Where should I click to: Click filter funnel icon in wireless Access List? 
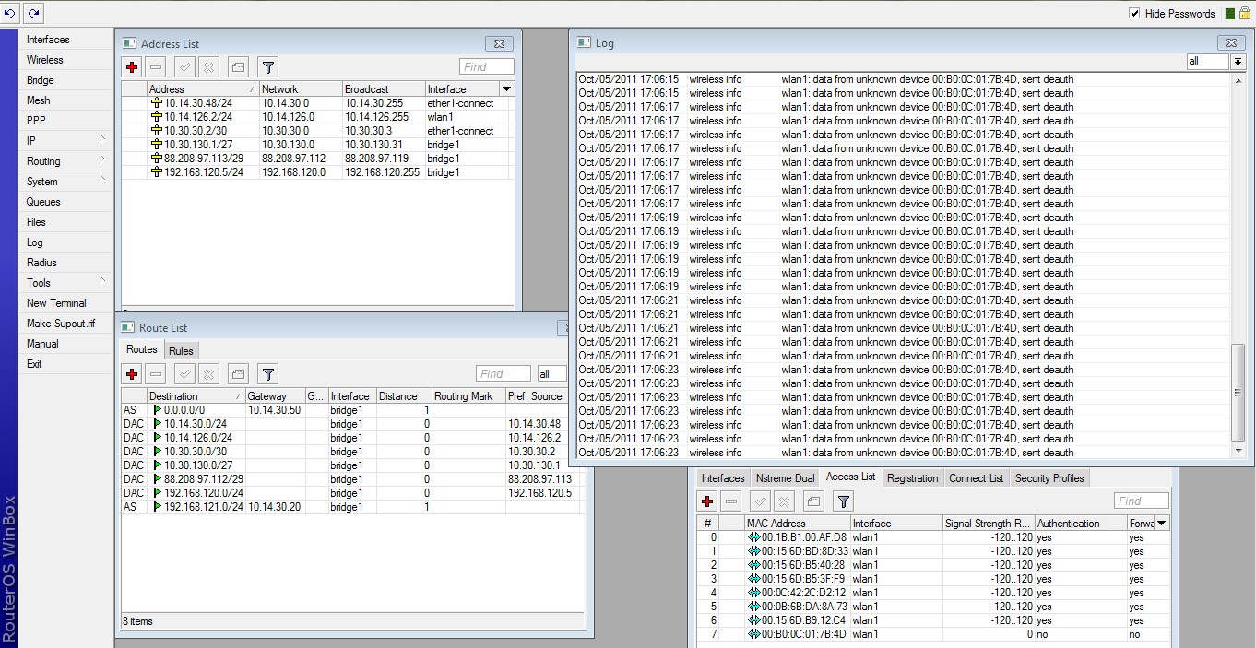pyautogui.click(x=843, y=501)
